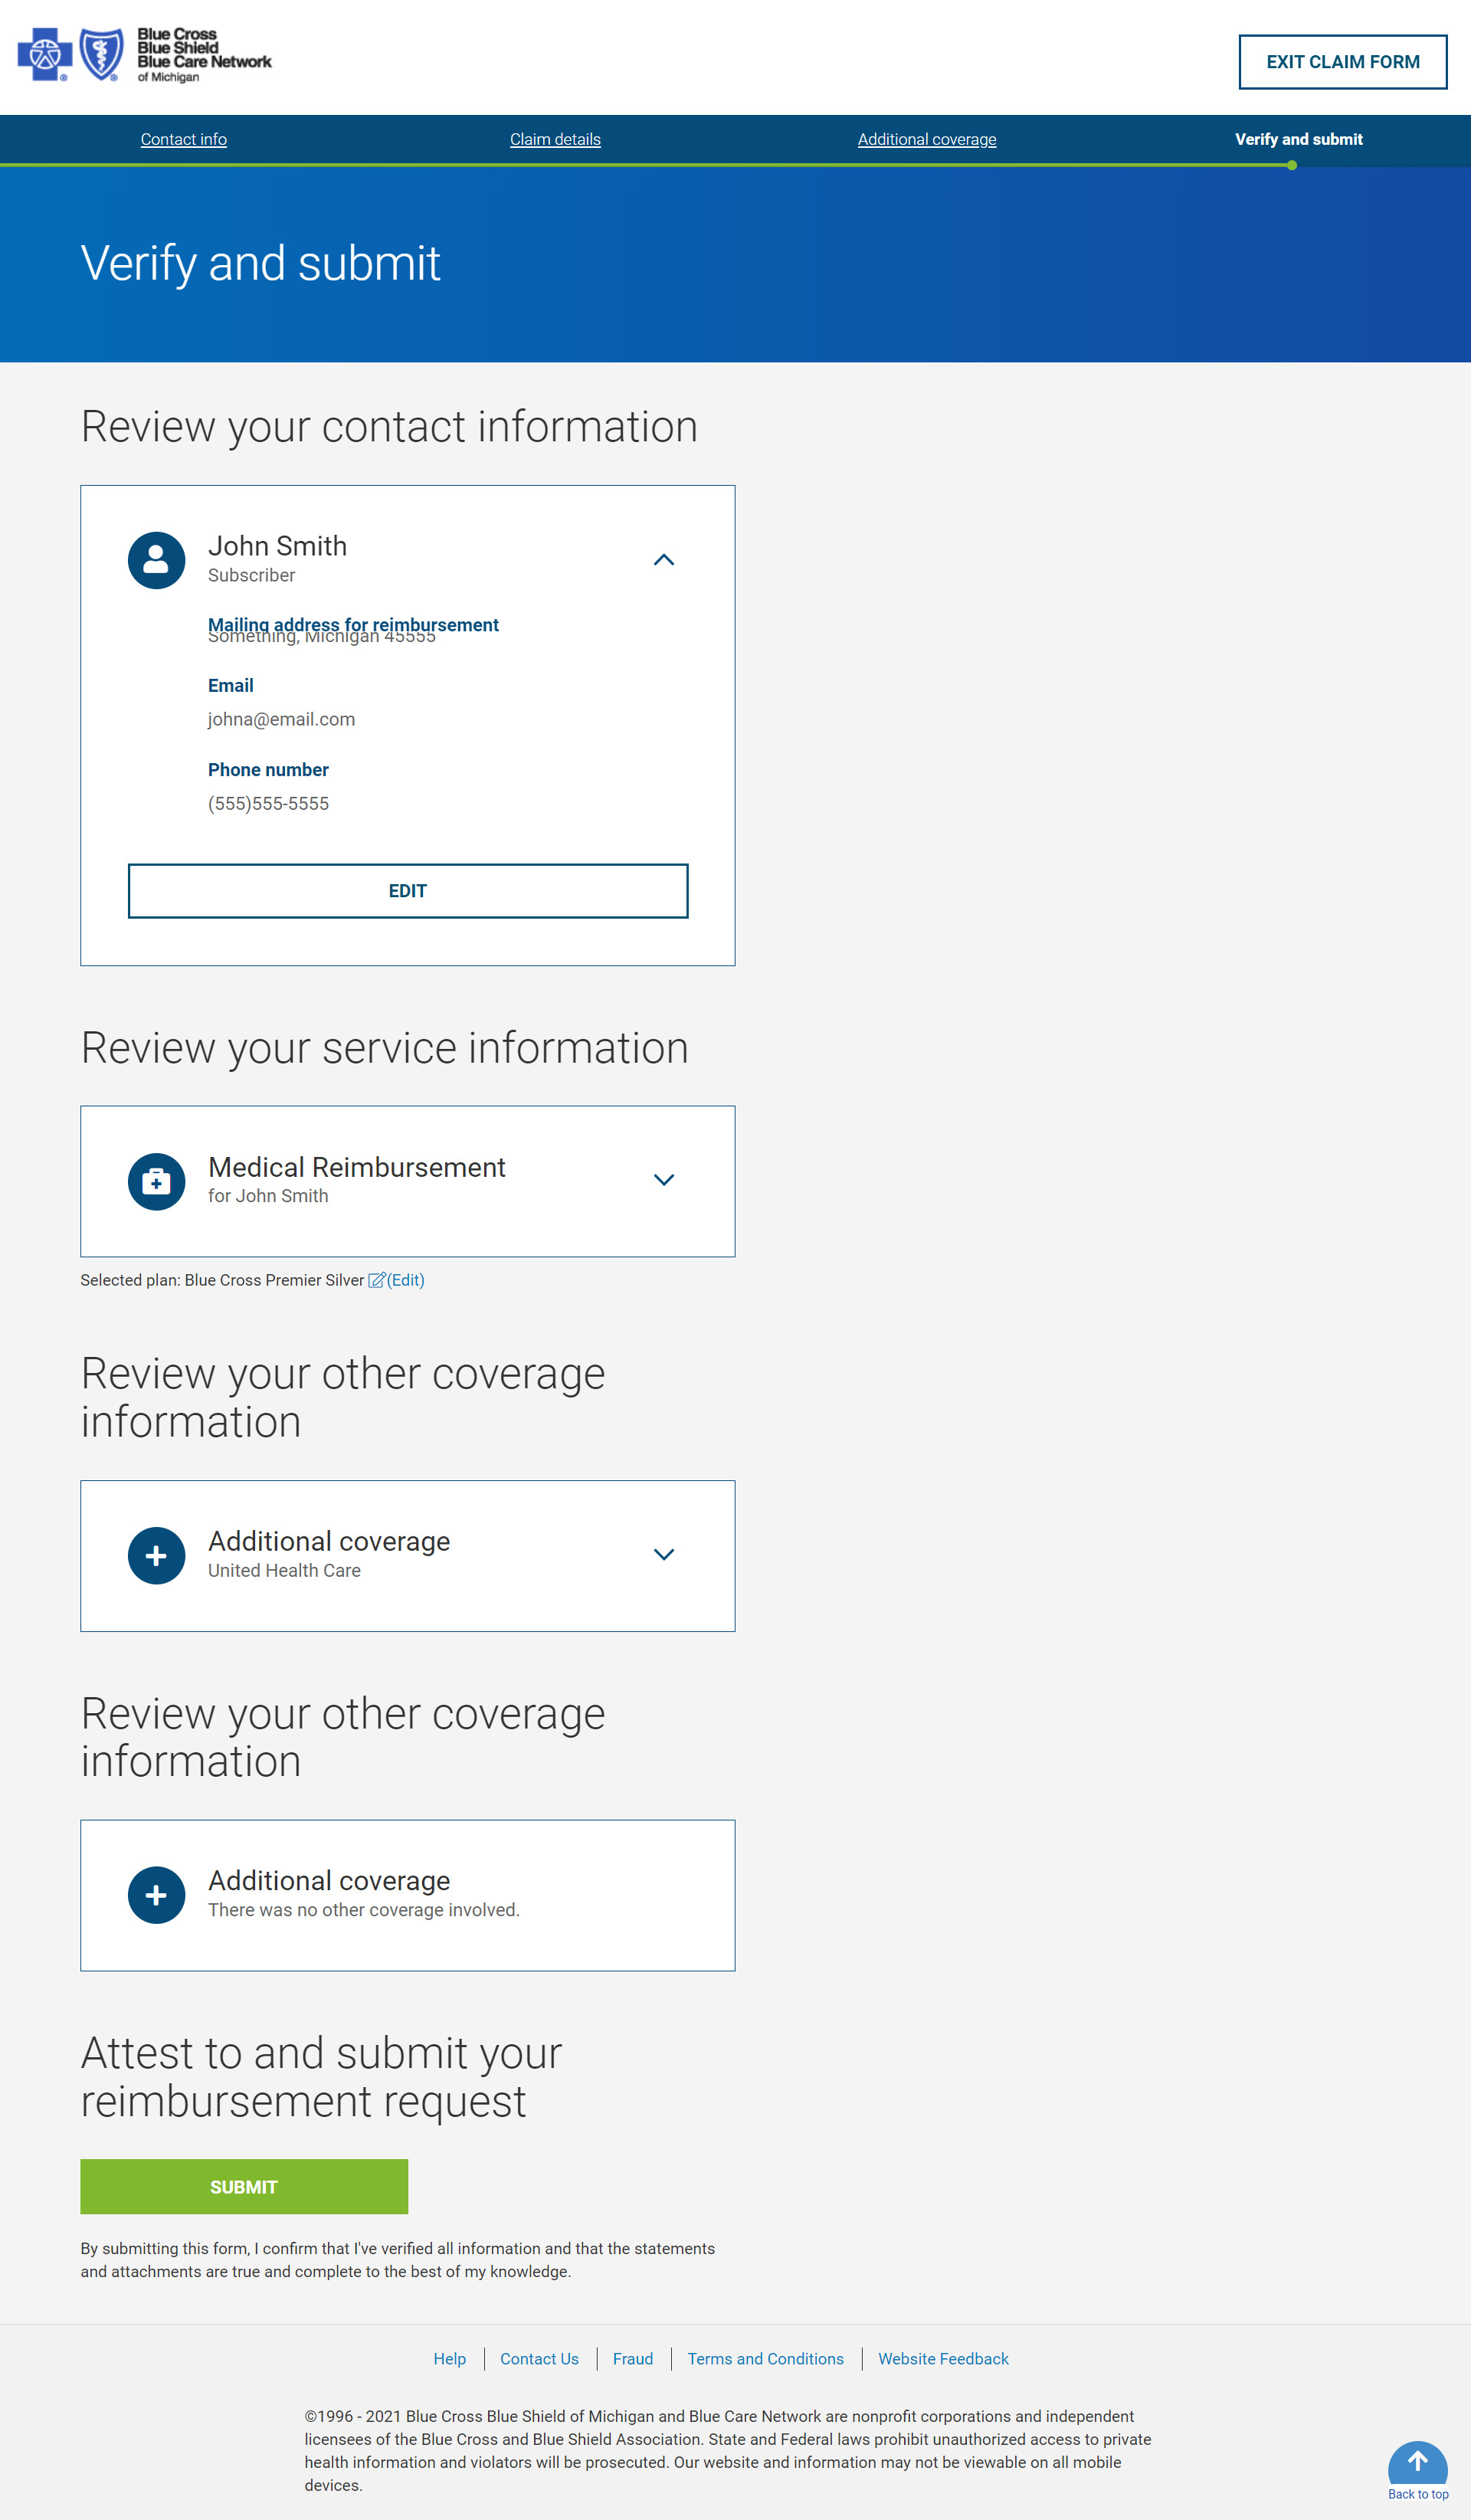Click the caduceus shield logo in the header
Viewport: 1471px width, 2520px height.
coord(100,55)
